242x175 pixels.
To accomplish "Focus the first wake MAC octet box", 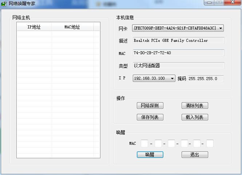I will click(144, 144).
